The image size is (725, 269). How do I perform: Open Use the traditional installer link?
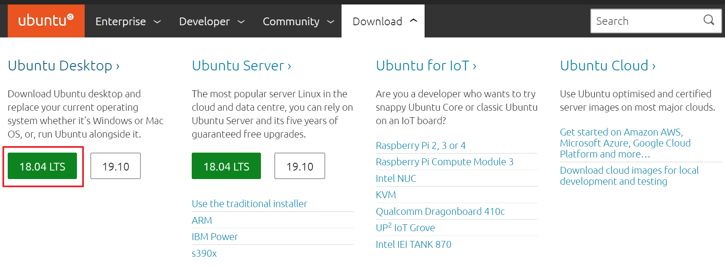pos(250,203)
